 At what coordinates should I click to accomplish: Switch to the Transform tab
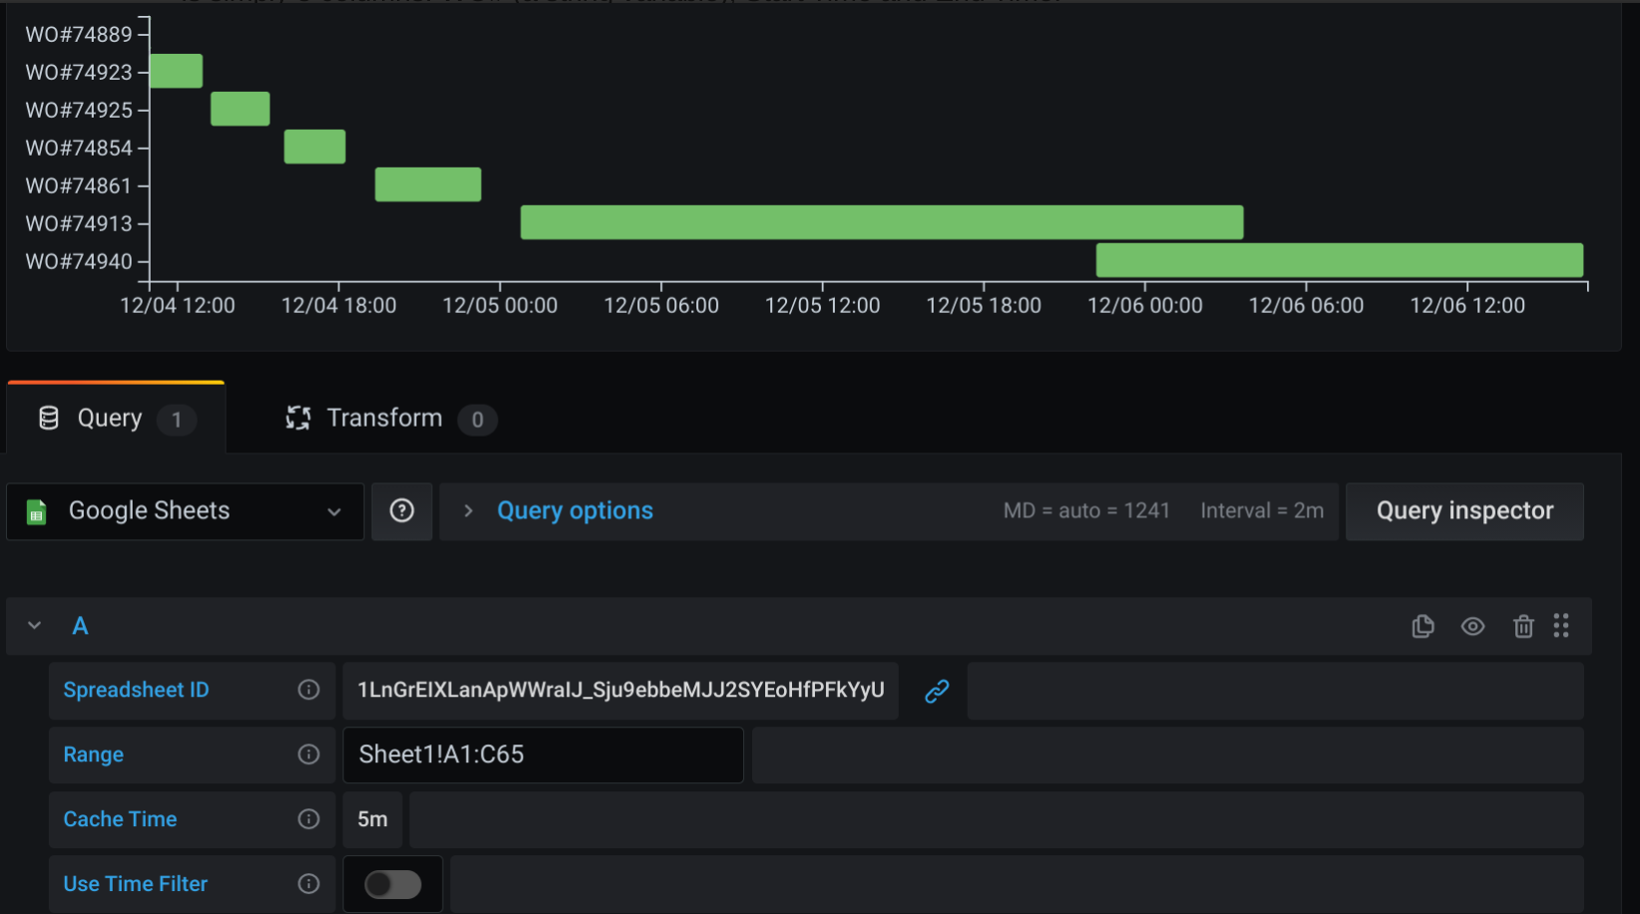(x=383, y=418)
